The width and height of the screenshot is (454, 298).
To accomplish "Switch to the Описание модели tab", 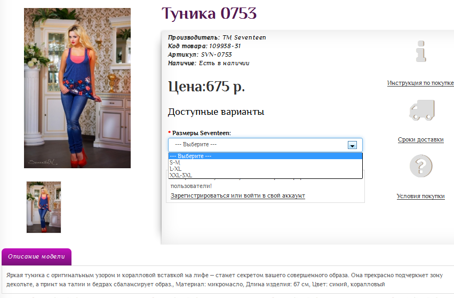I will point(36,256).
